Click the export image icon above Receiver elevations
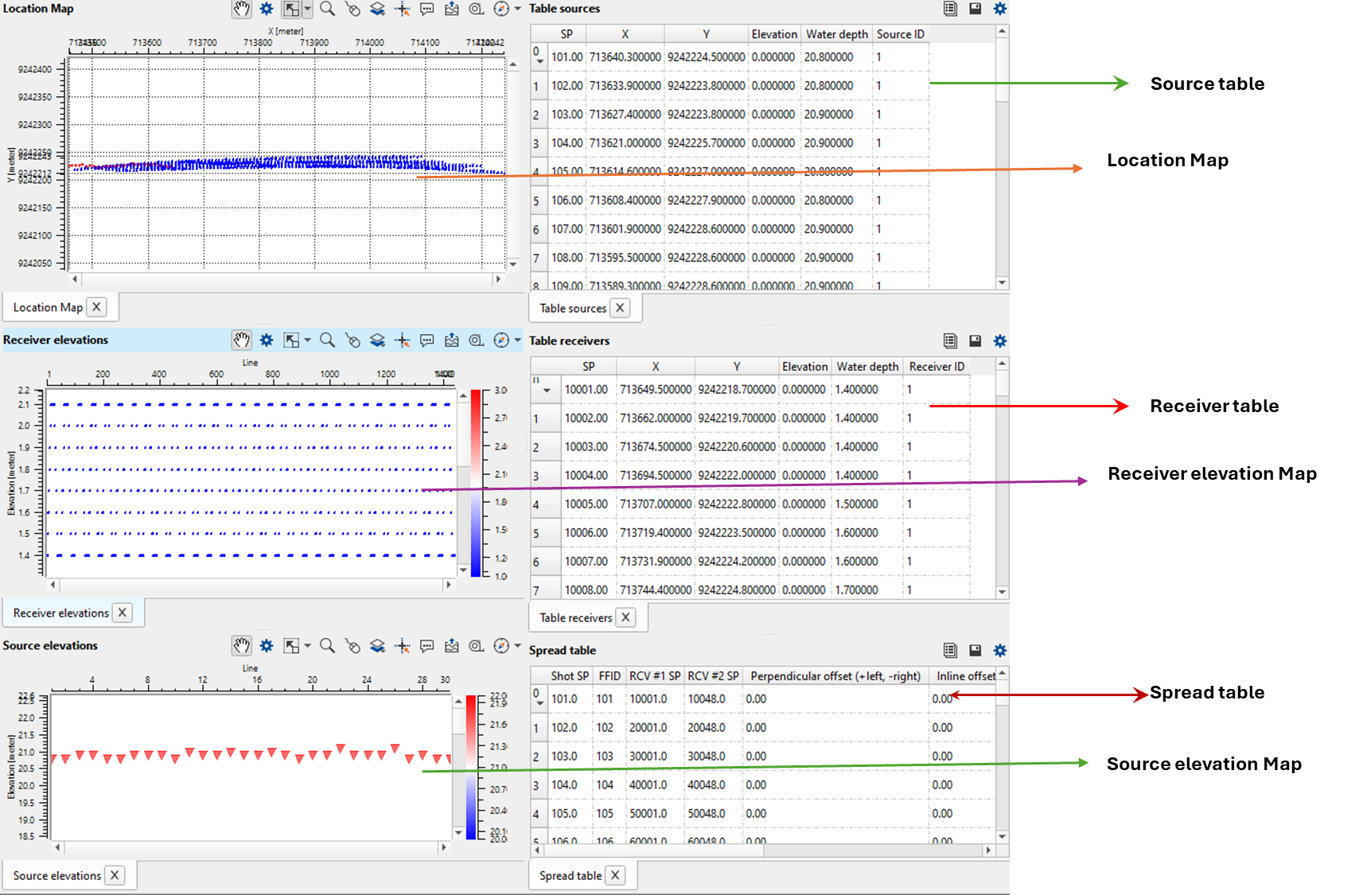 coord(451,340)
